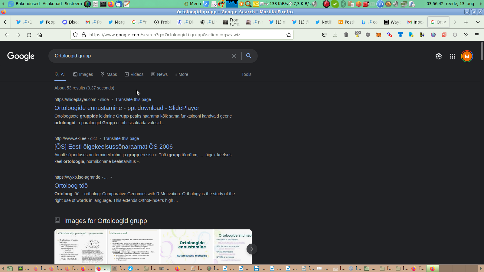The height and width of the screenshot is (272, 484).
Task: Click the magnifier search button
Action: click(249, 56)
